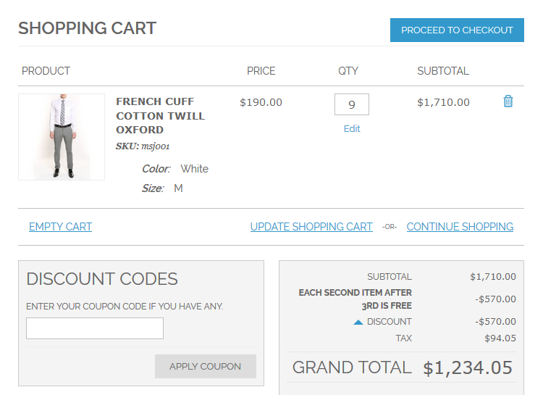
Task: Remove the shirt using the trash icon
Action: coord(508,101)
